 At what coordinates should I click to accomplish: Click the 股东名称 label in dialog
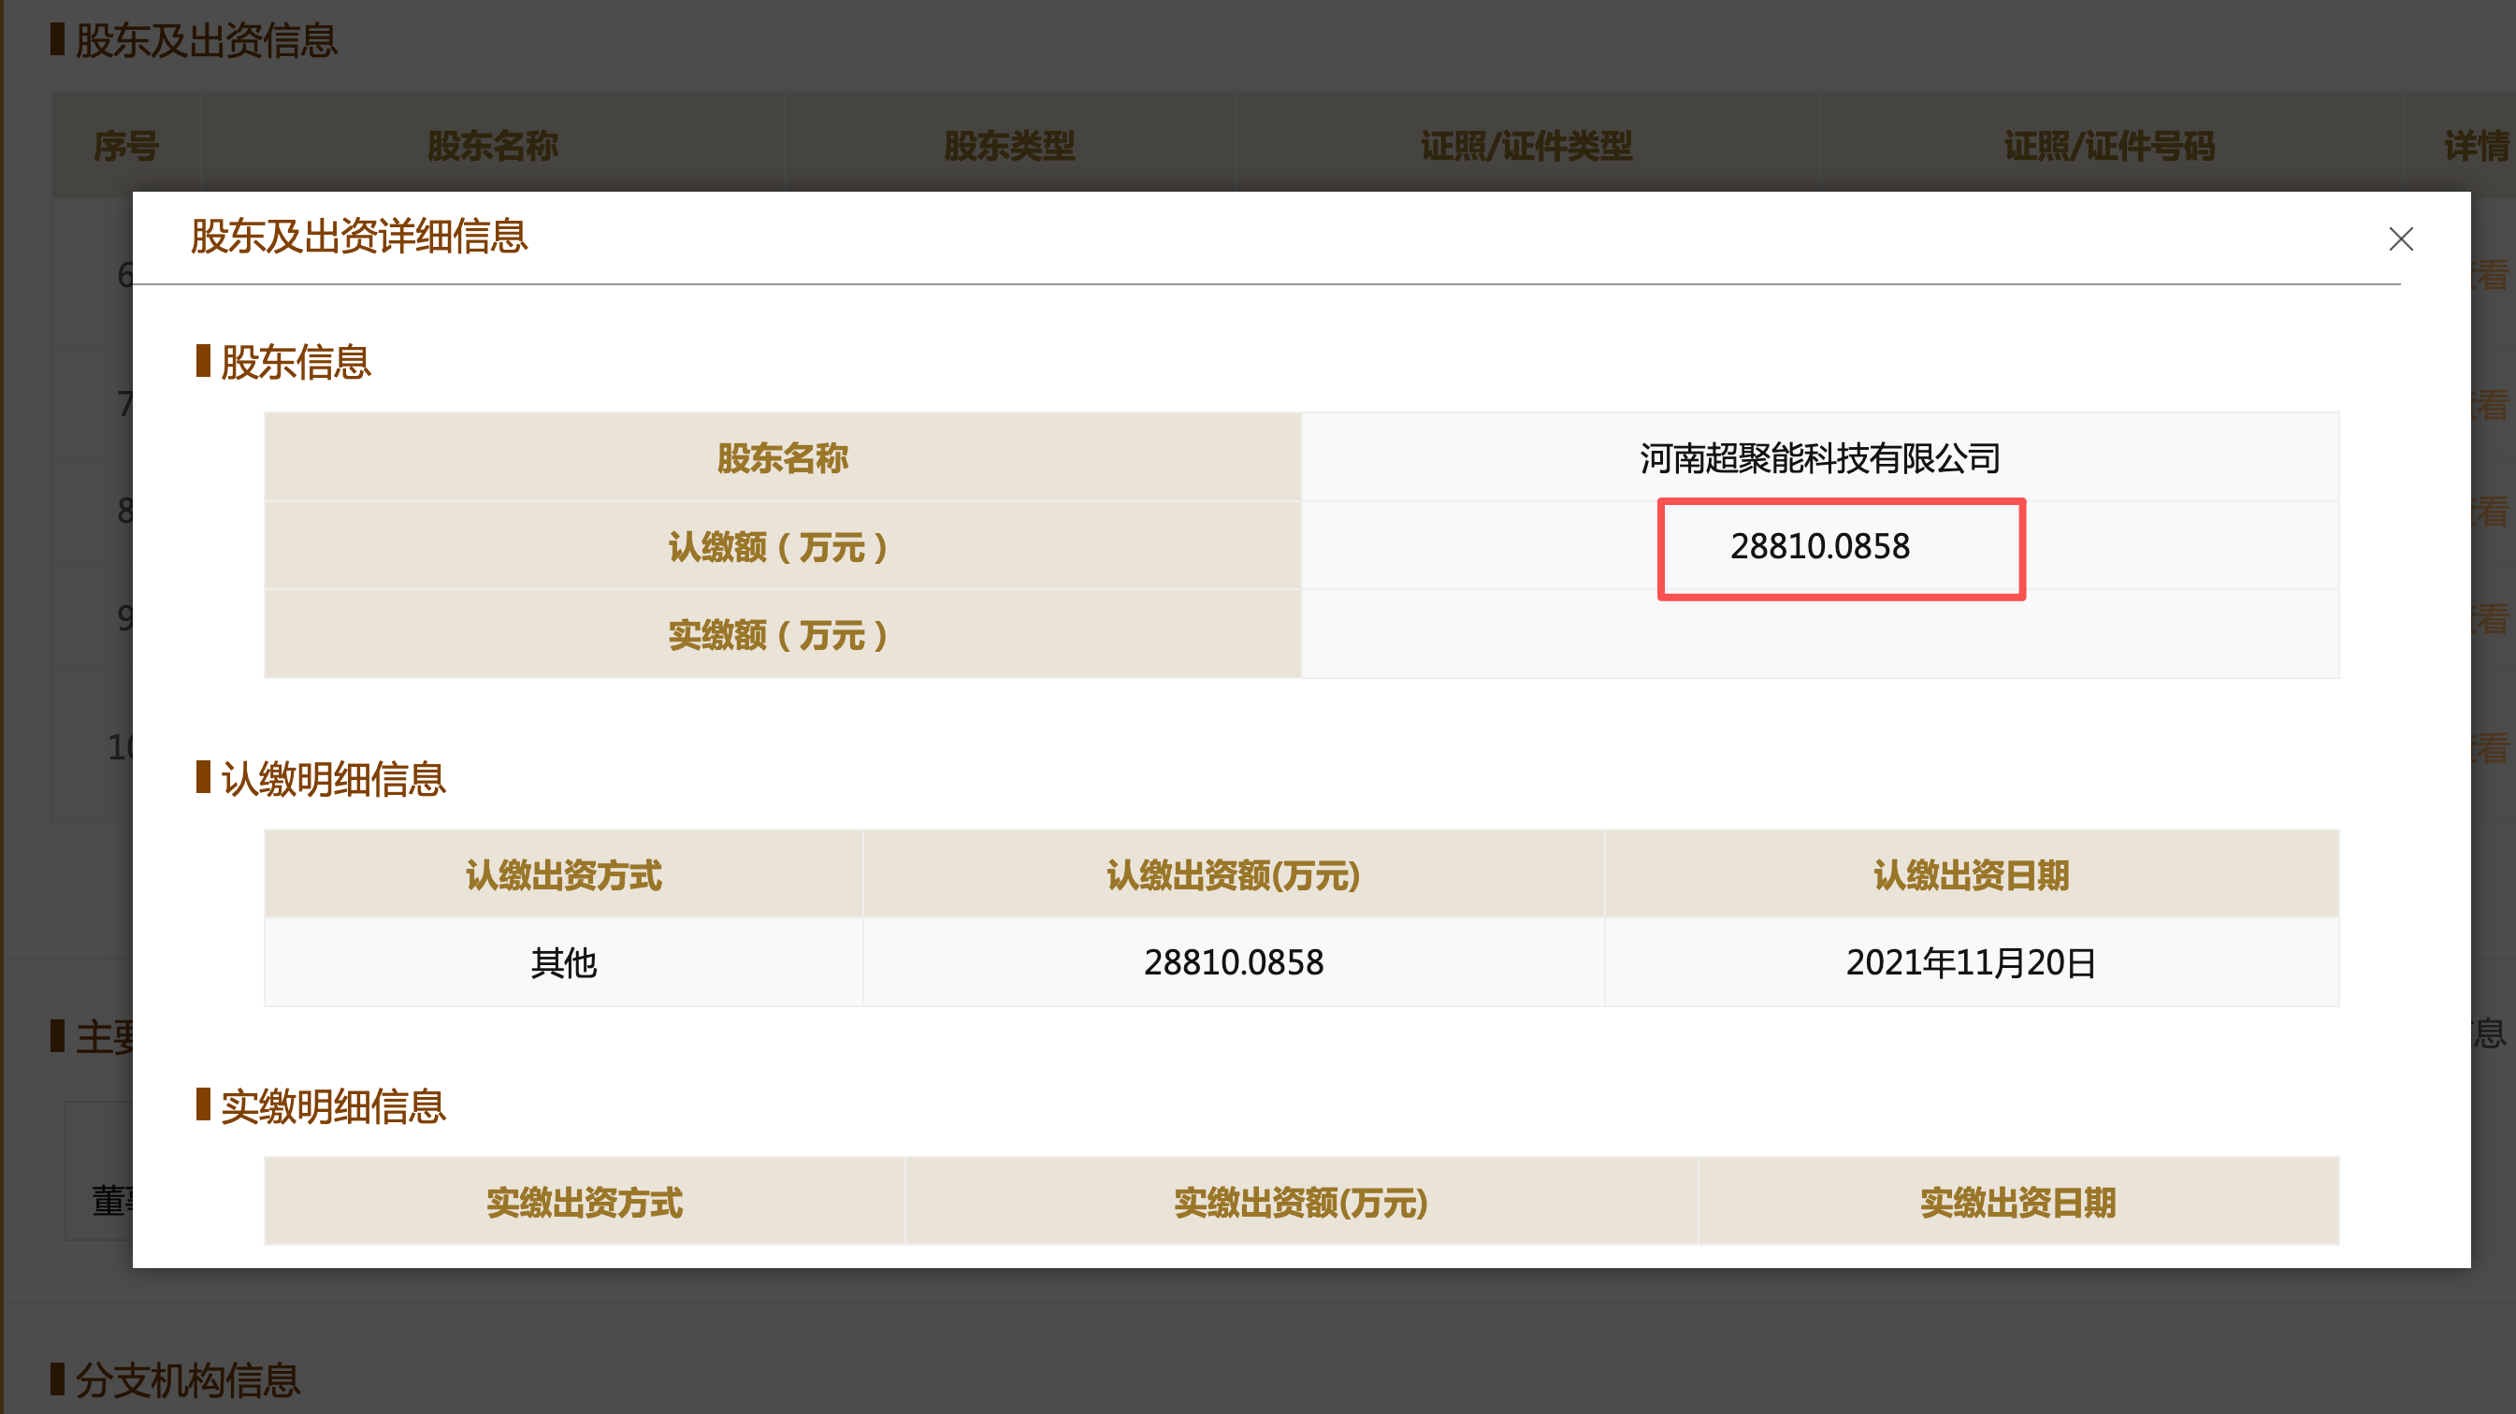point(782,458)
